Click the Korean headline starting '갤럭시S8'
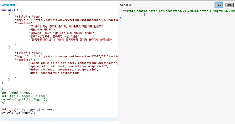The image size is (235, 124). point(62,33)
